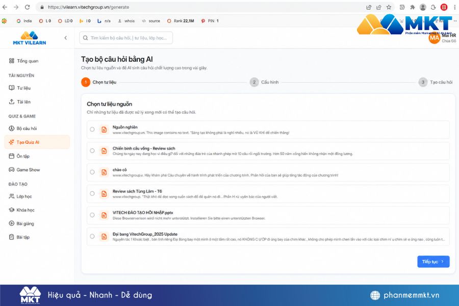Click the search box for questions and materials
459x306 pixels.
point(126,38)
